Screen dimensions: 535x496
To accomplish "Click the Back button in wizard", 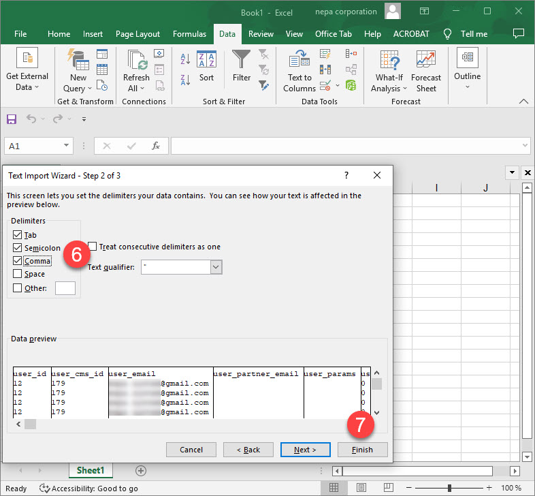I will pos(248,450).
